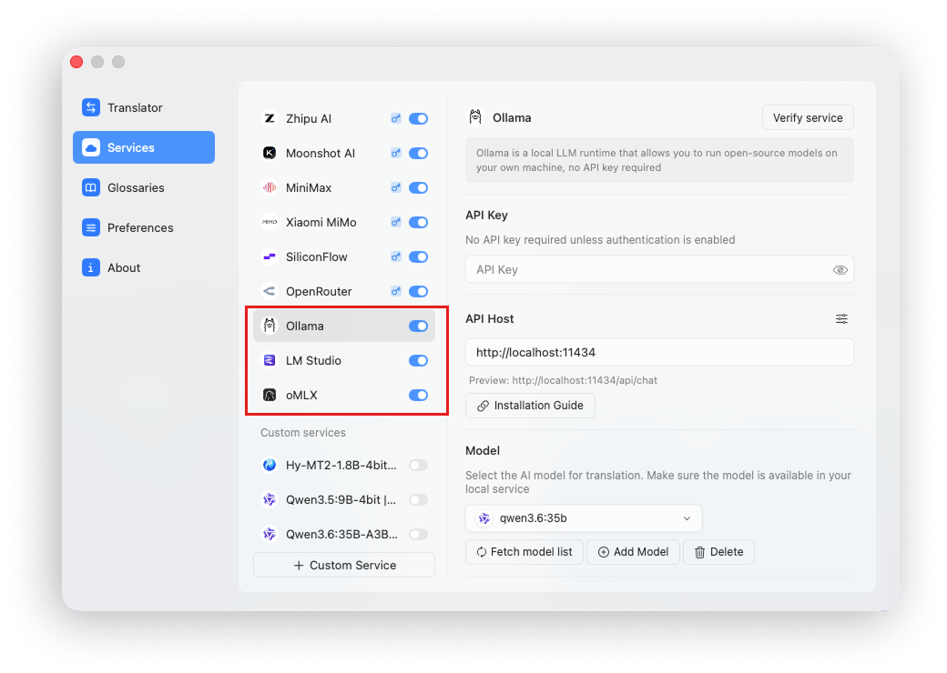Select Services in the sidebar
947x673 pixels.
click(144, 147)
